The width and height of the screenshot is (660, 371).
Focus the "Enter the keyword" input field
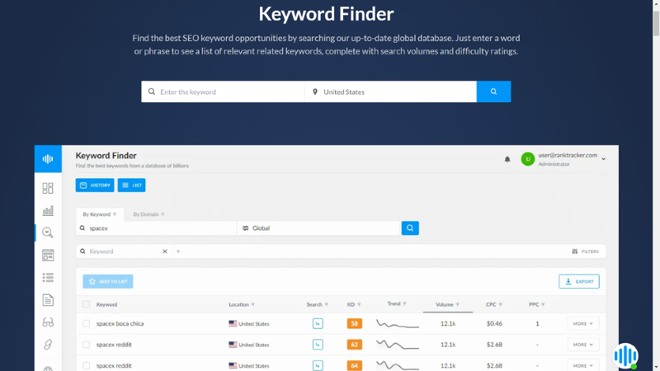tap(223, 92)
